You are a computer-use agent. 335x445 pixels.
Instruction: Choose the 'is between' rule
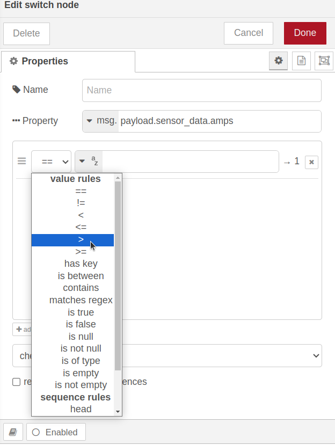(72, 276)
